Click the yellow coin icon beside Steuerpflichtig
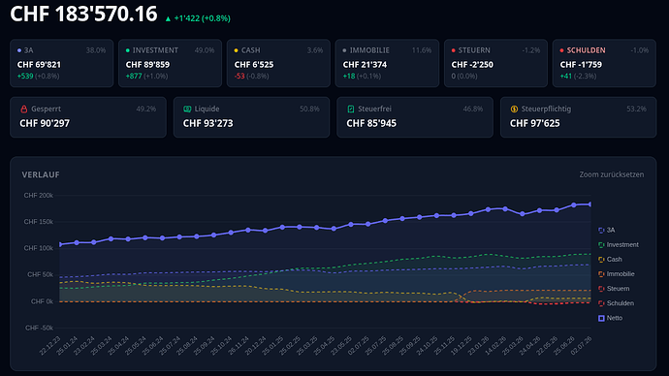The image size is (669, 376). pyautogui.click(x=514, y=110)
